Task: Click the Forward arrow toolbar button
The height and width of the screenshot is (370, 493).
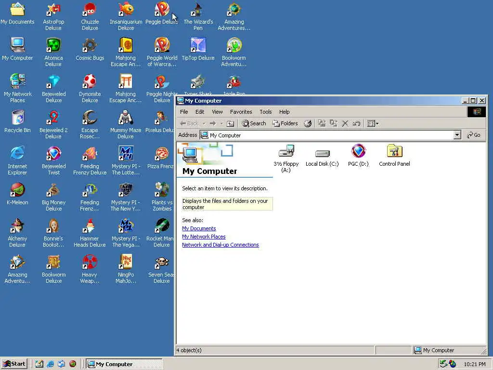Action: pos(213,124)
